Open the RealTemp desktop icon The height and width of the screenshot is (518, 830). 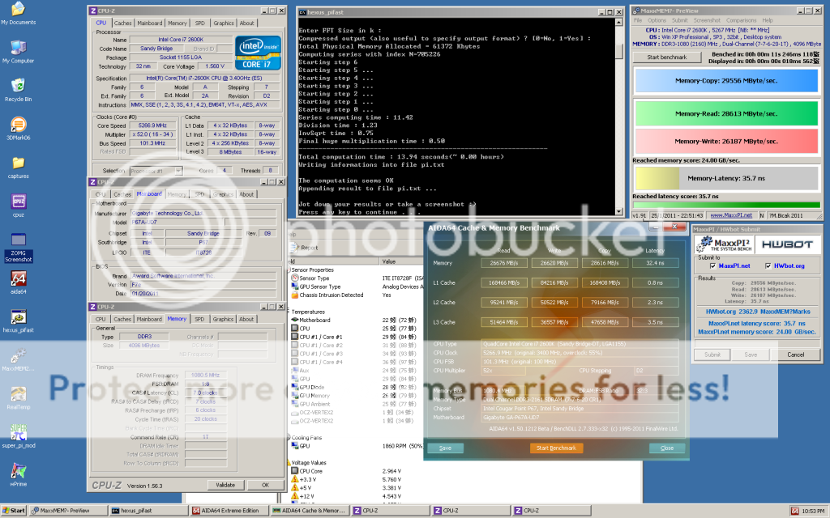coord(18,398)
